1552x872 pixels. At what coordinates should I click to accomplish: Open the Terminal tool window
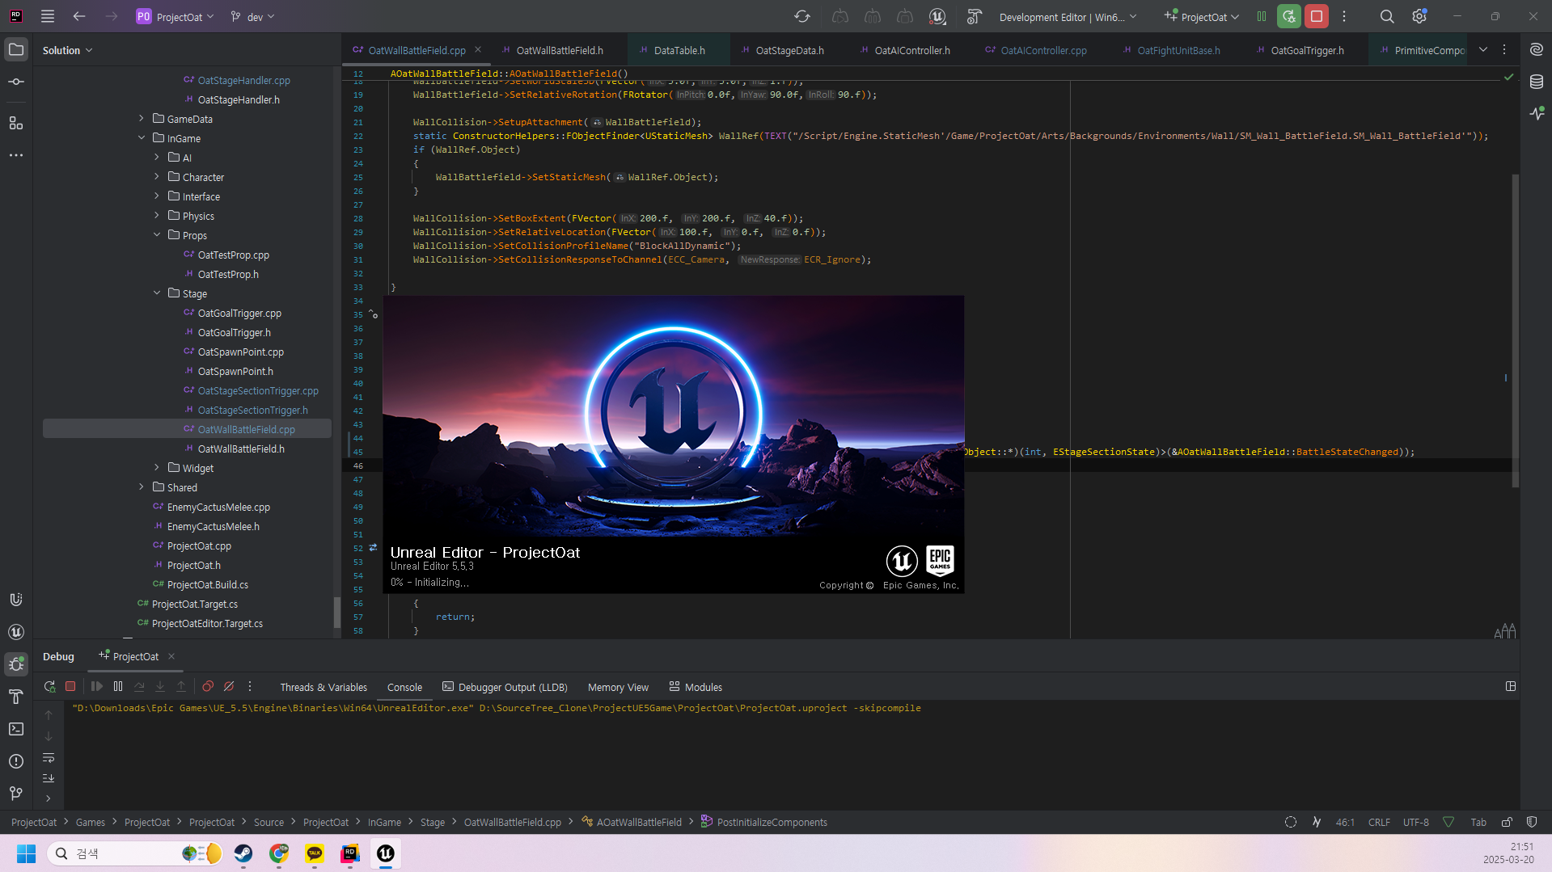16,729
